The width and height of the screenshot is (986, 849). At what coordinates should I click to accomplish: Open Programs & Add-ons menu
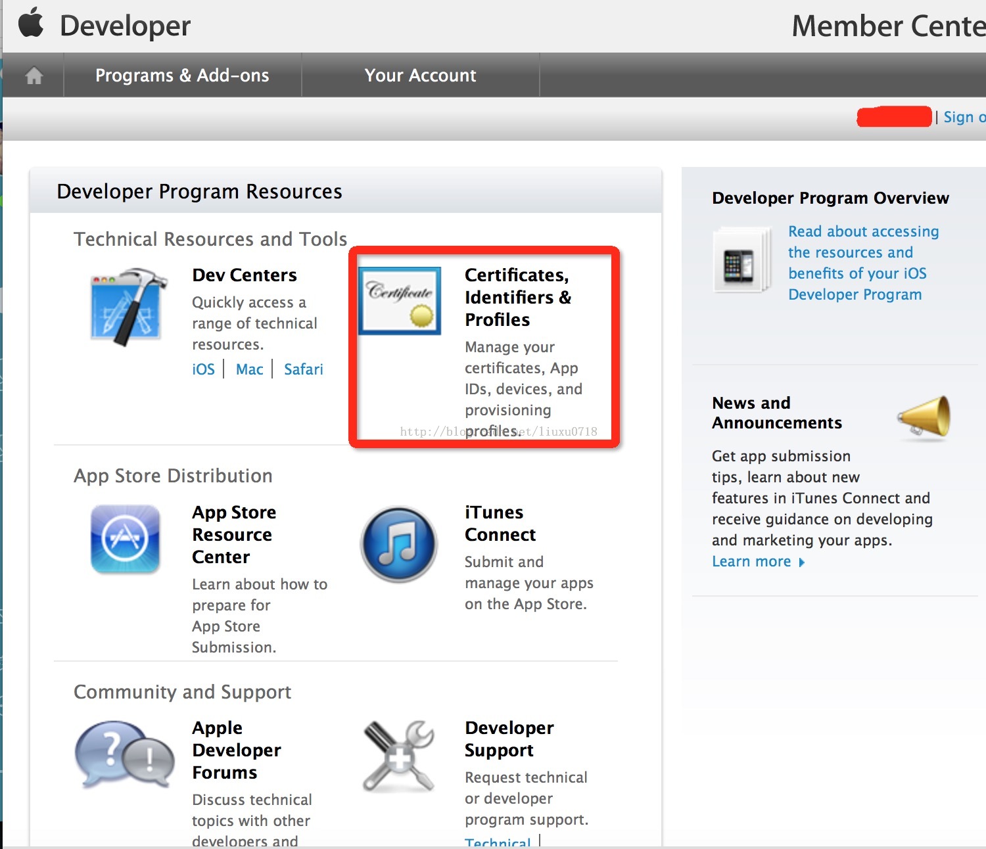182,76
